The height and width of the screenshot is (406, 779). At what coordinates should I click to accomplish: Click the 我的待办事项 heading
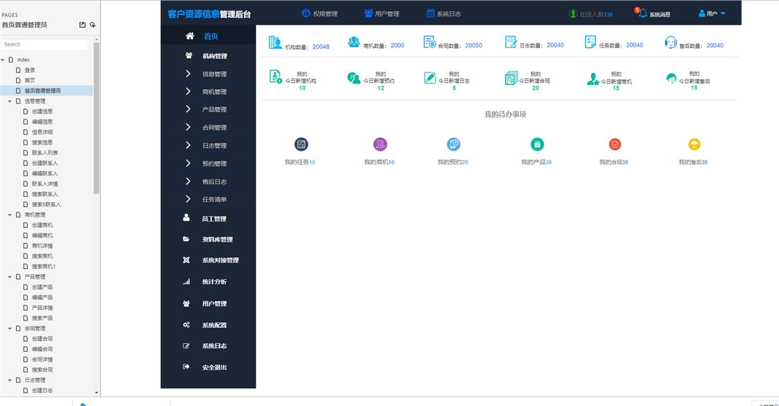click(x=505, y=114)
